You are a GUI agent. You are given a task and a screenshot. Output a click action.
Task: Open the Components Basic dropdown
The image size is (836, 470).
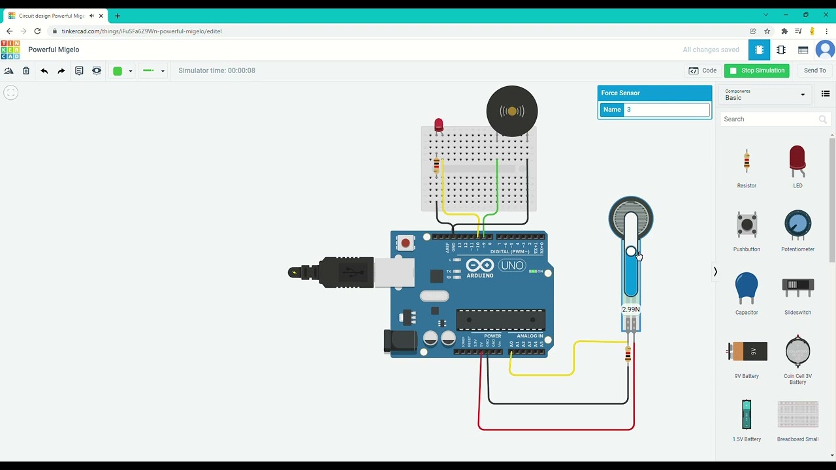click(765, 95)
